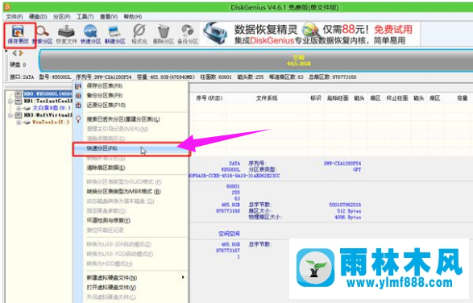Click the 空闲 465.8GB disk bar

click(x=255, y=60)
